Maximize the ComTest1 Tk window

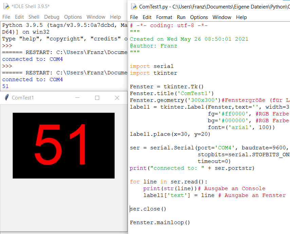(97, 98)
